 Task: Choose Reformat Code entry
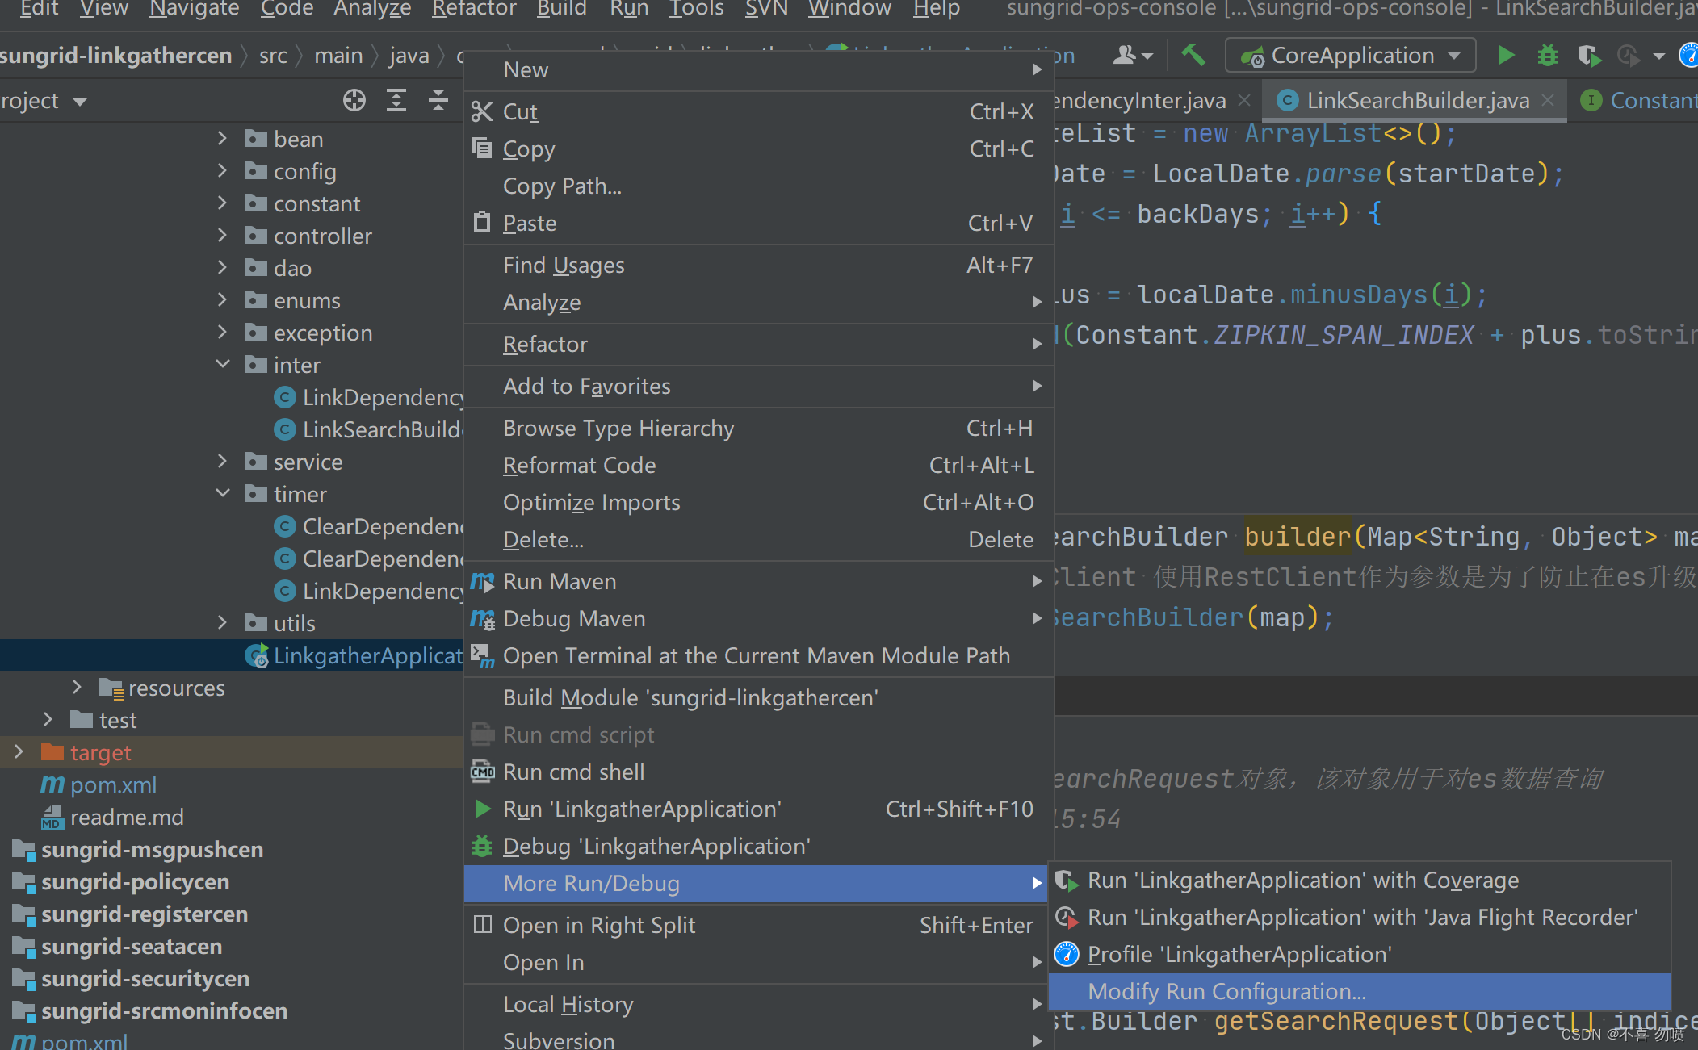(759, 465)
